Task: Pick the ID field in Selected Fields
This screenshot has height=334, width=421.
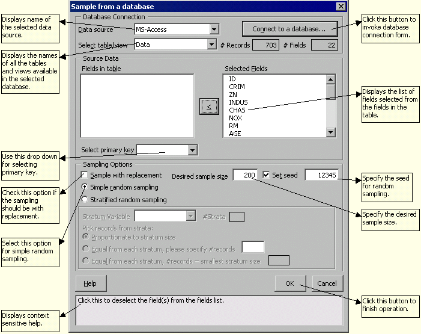Action: pos(232,79)
